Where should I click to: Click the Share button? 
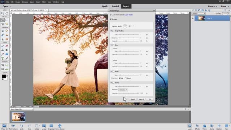tap(223, 6)
